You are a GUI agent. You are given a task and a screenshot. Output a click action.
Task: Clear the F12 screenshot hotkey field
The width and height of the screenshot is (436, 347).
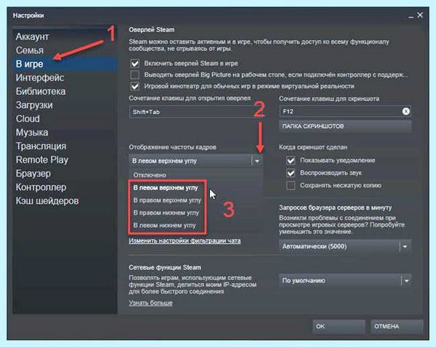(405, 111)
